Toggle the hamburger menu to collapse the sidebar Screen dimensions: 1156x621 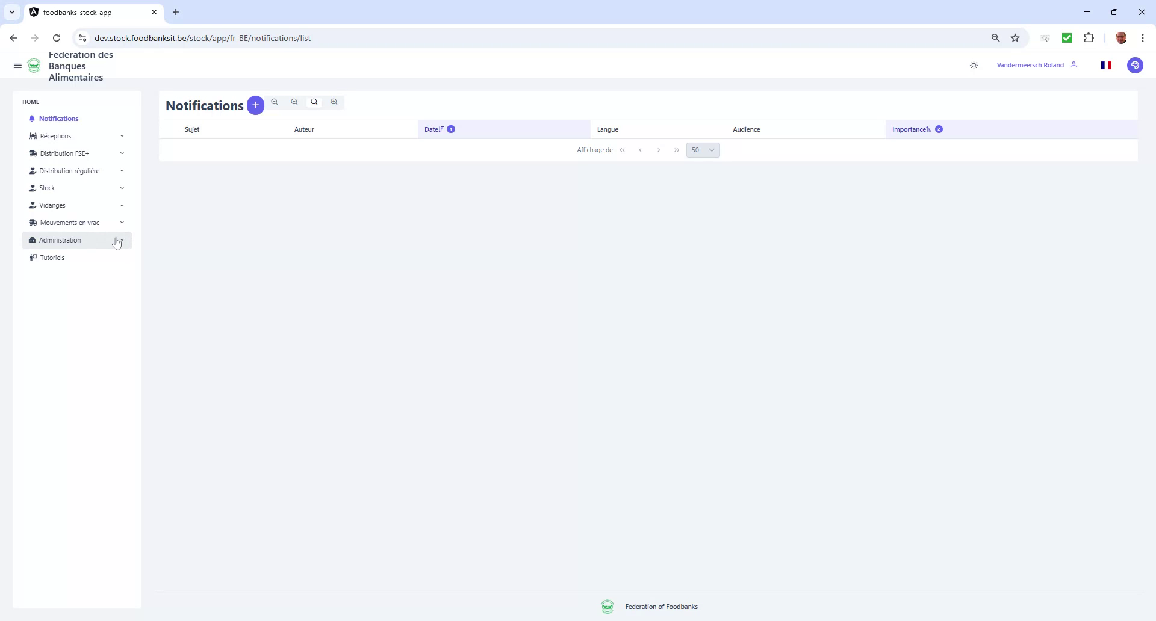point(17,65)
